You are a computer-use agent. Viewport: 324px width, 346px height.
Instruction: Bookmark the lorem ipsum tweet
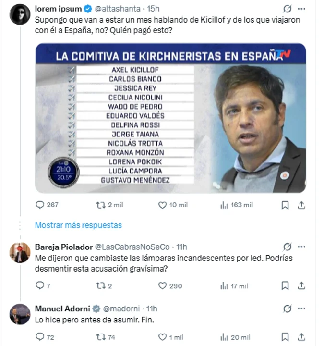285,205
